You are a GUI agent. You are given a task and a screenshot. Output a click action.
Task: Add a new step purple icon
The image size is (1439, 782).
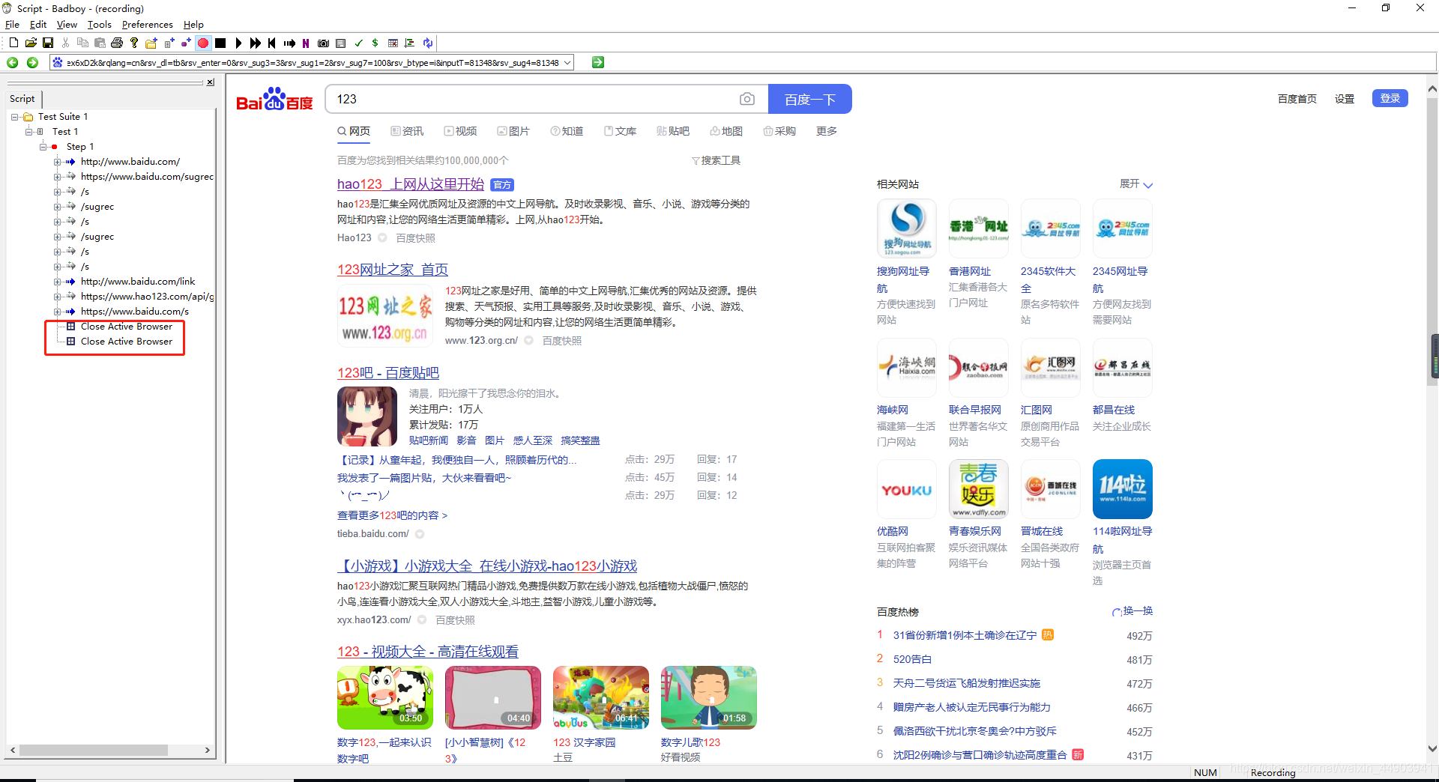[186, 43]
